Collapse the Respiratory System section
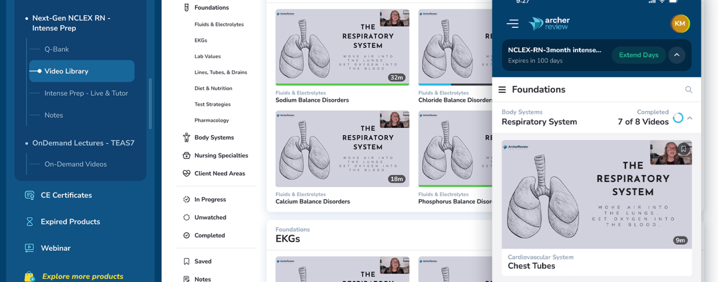Screen dimensions: 718x282 click(x=690, y=118)
